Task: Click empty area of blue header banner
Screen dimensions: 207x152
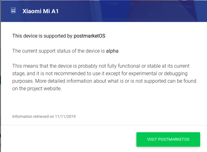Action: pyautogui.click(x=132, y=11)
